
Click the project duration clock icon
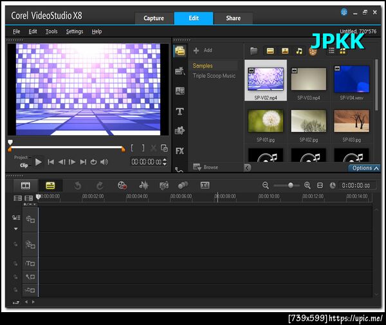[x=333, y=185]
